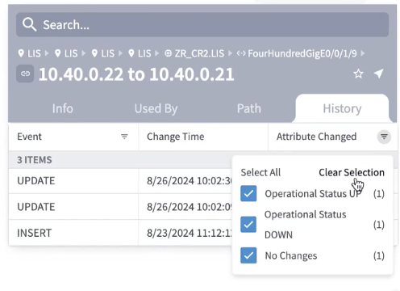Image resolution: width=400 pixels, height=291 pixels.
Task: Expand arrow after ZR_CR2.LIS breadcrumb
Action: [x=230, y=53]
